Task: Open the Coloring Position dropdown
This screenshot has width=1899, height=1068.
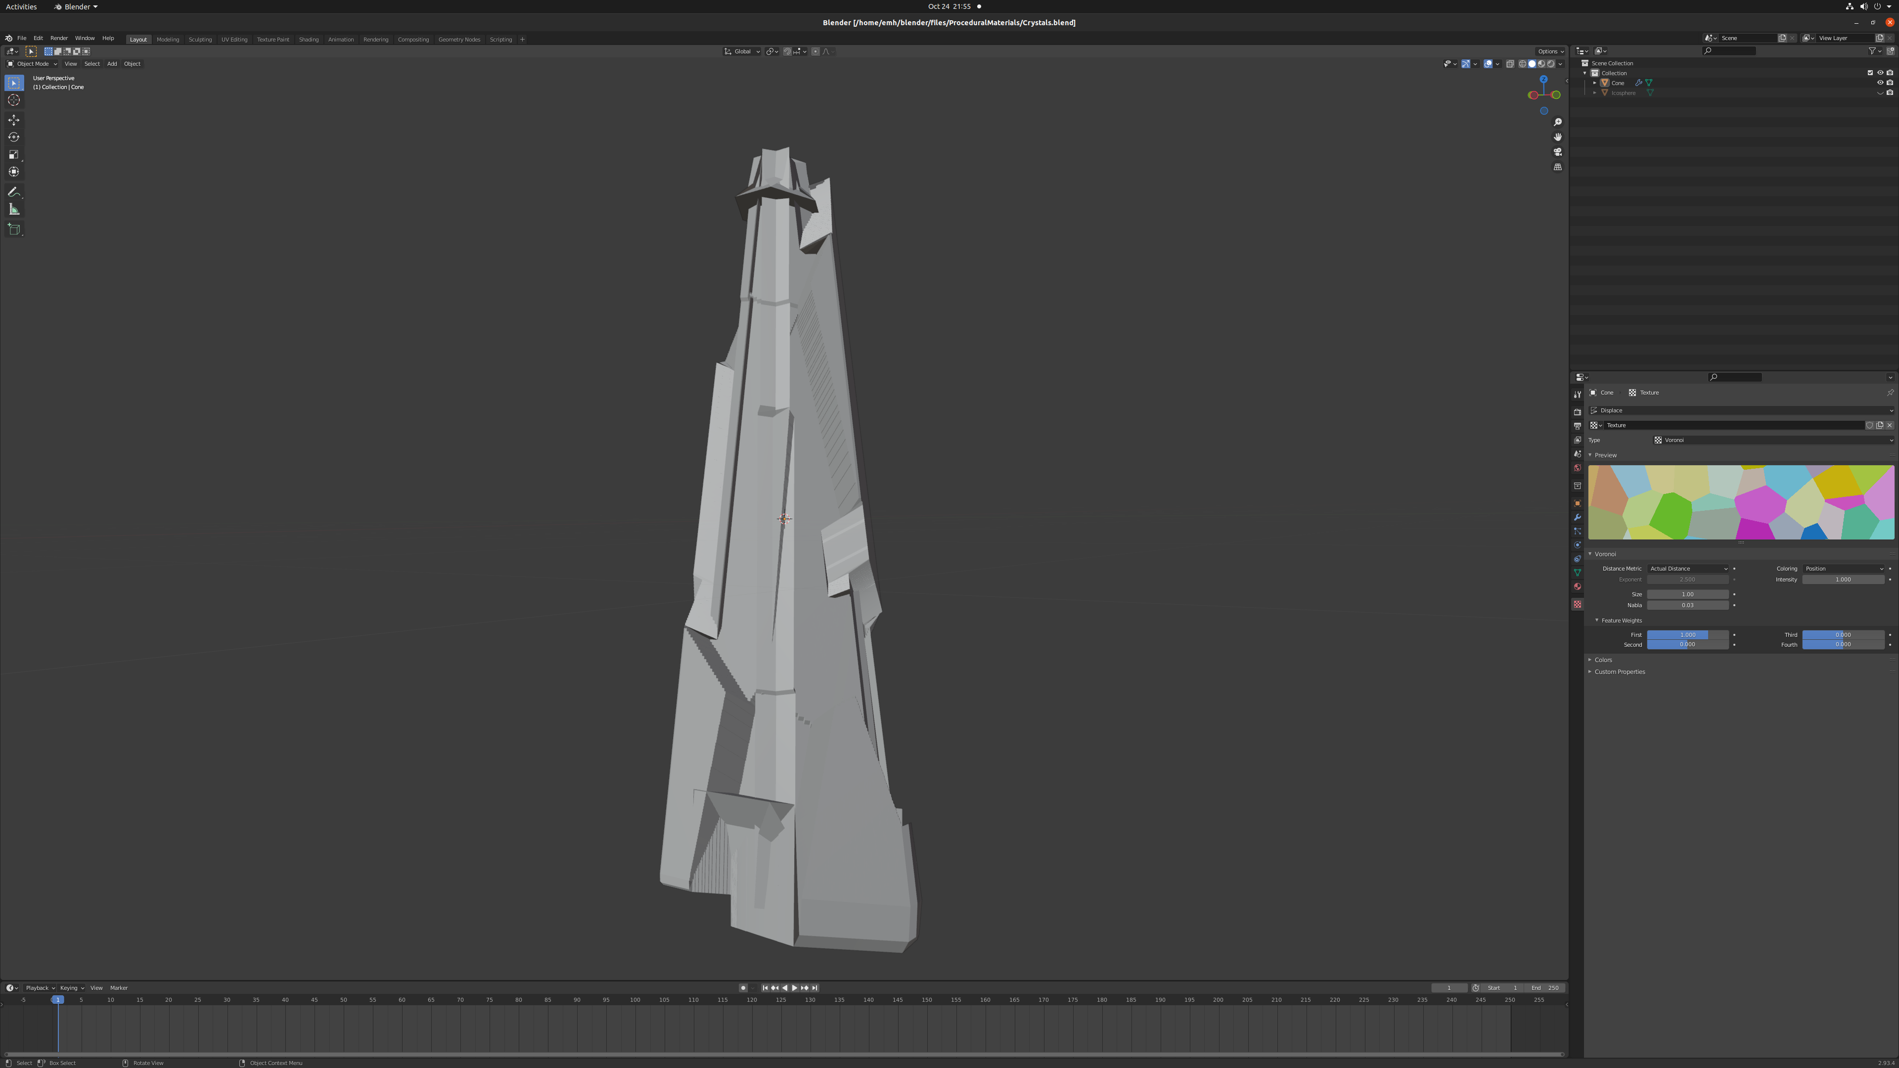Action: [1843, 568]
